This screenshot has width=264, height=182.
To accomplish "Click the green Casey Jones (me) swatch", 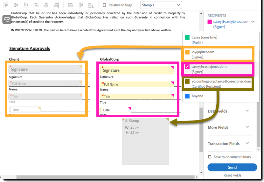I will [x=187, y=37].
